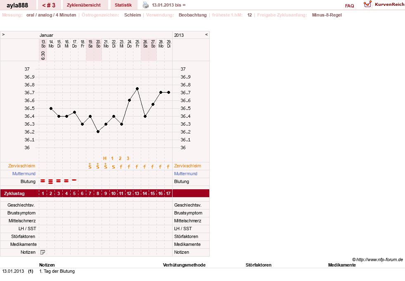Click the light bleeding mark on cycle day 5
405x281 pixels.
click(74, 180)
